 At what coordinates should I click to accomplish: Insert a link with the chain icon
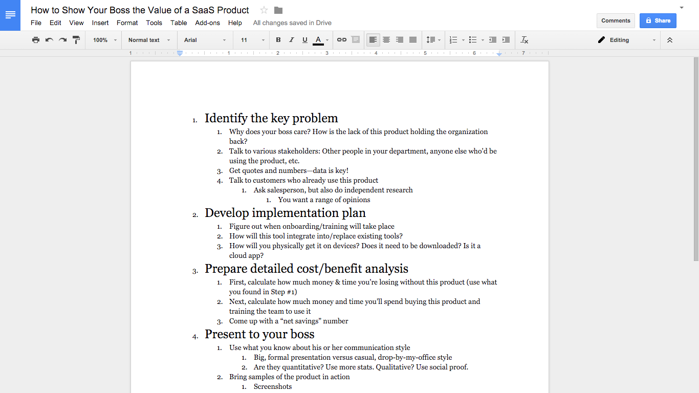point(342,40)
